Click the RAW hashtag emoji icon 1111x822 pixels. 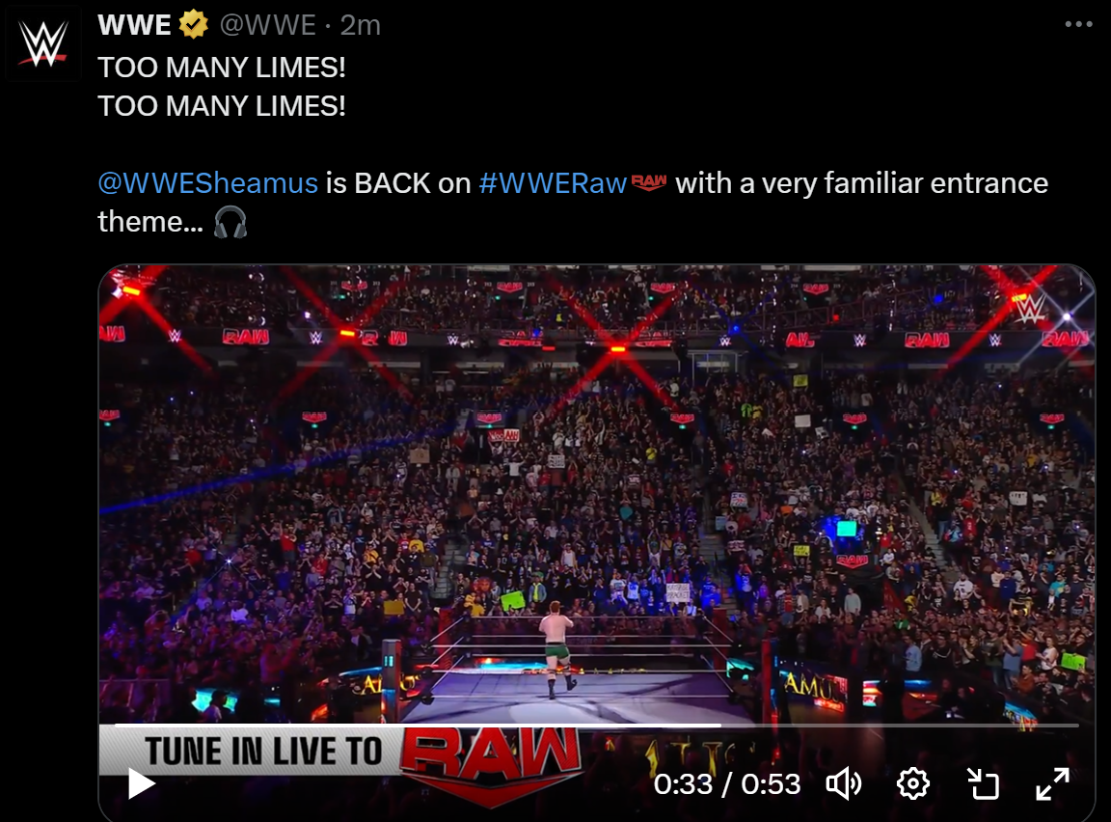648,182
